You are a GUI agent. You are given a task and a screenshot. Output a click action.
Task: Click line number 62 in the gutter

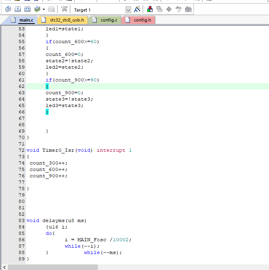point(22,86)
